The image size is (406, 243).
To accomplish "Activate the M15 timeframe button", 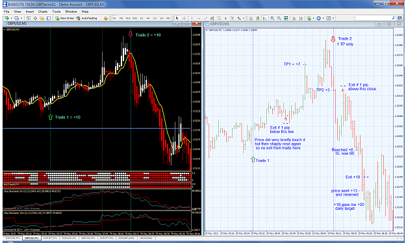I will [128, 18].
